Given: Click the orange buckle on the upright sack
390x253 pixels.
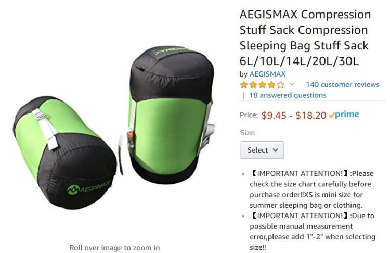Looking at the screenshot, I should [131, 140].
